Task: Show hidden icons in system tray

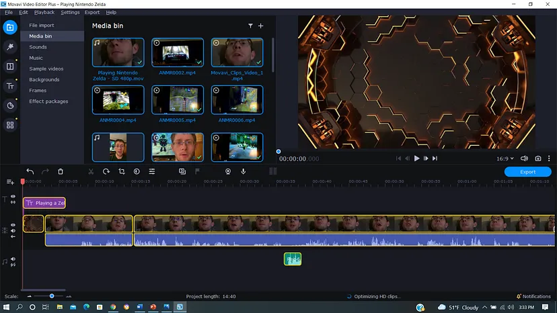Action: (484, 308)
